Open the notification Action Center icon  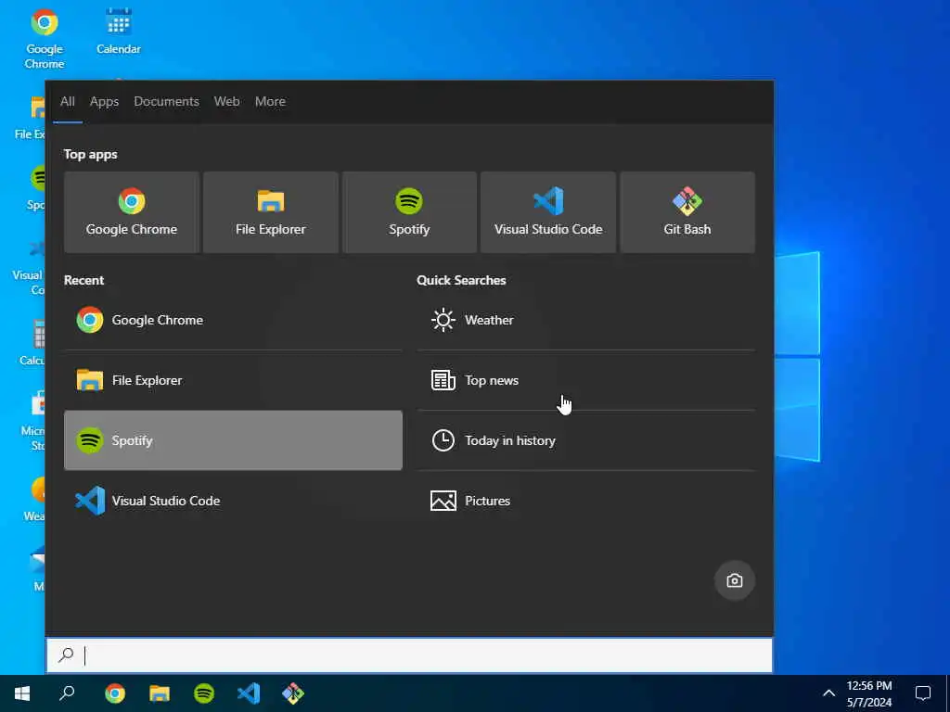(923, 693)
